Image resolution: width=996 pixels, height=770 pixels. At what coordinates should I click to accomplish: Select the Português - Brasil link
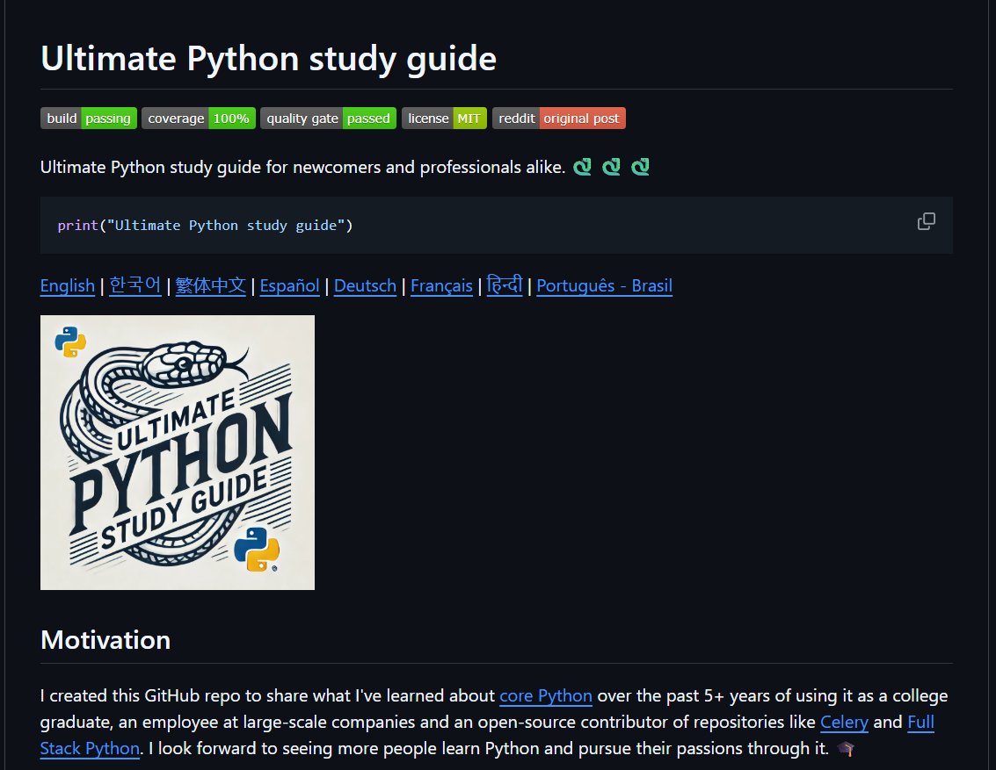point(604,286)
